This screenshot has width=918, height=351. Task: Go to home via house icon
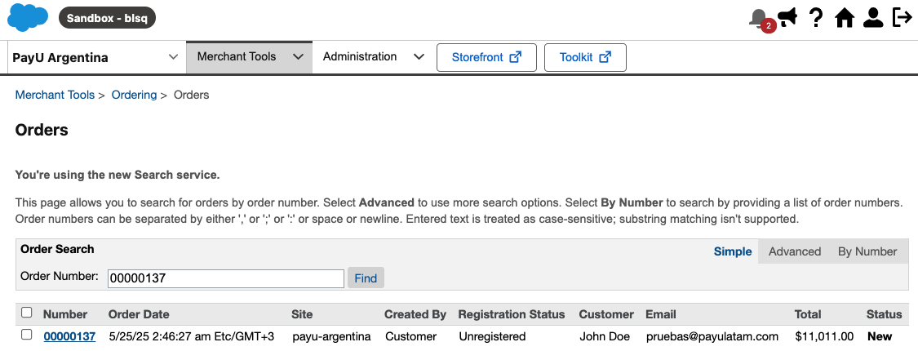tap(845, 18)
